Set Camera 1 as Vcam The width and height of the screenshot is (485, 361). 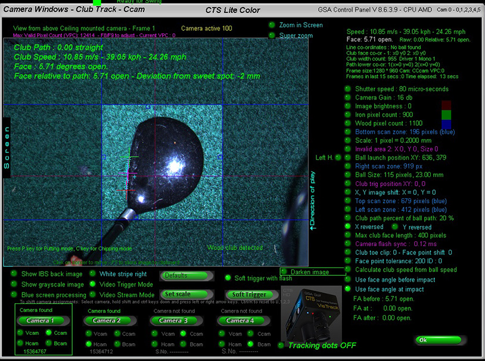tap(20, 332)
